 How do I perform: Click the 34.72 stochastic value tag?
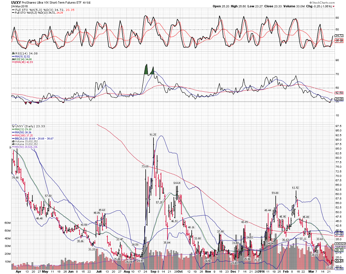click(x=339, y=35)
